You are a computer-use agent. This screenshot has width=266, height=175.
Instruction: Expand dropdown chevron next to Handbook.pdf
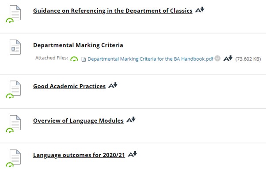[217, 58]
